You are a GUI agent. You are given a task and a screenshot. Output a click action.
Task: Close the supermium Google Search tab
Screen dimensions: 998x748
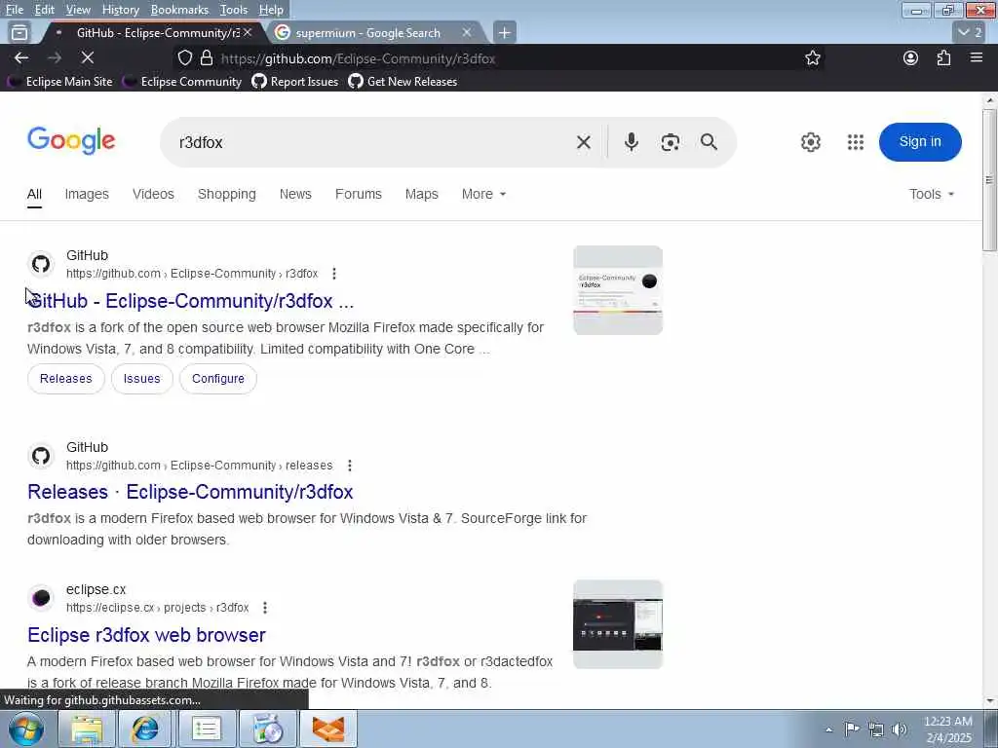click(x=467, y=32)
